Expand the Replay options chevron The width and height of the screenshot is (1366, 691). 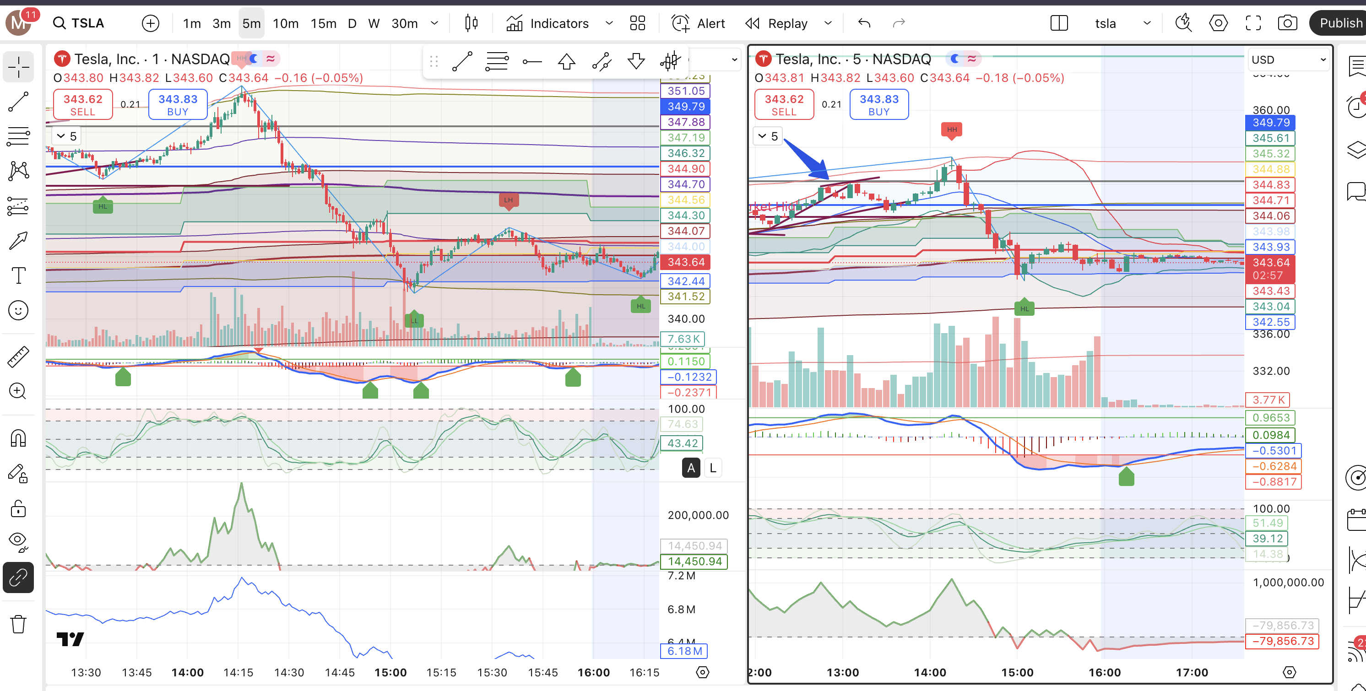[x=828, y=23]
